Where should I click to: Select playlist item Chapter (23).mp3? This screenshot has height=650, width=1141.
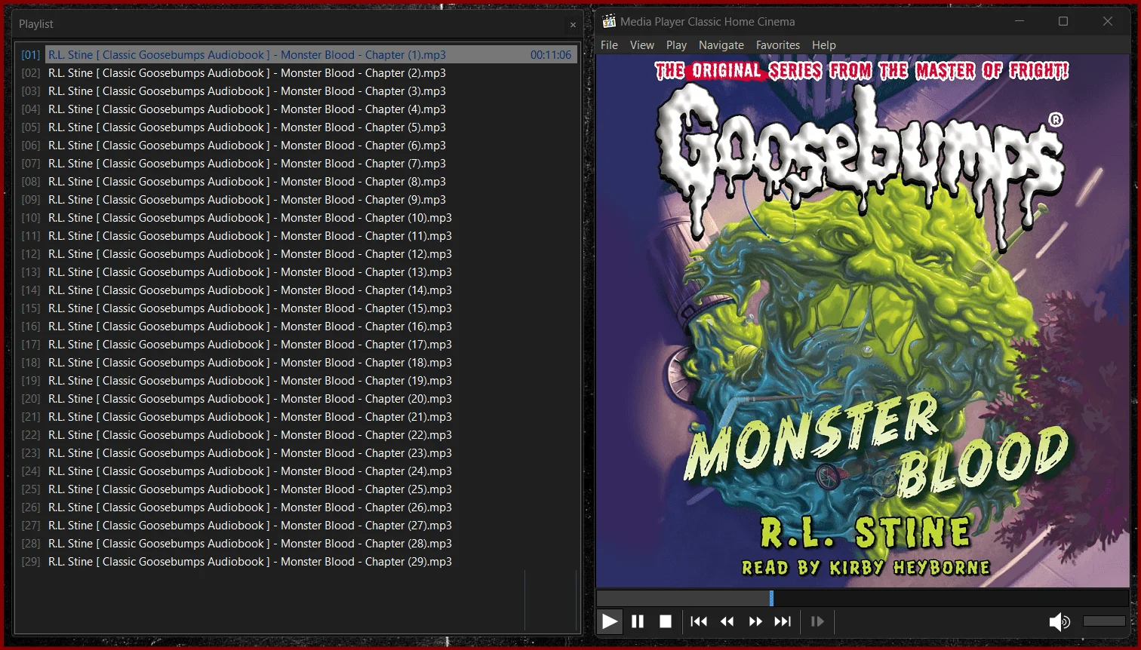[312, 453]
